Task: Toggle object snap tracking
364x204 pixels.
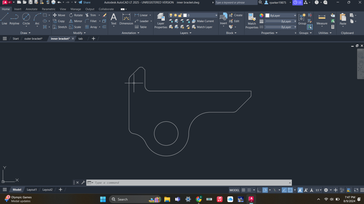Action: pos(284,190)
